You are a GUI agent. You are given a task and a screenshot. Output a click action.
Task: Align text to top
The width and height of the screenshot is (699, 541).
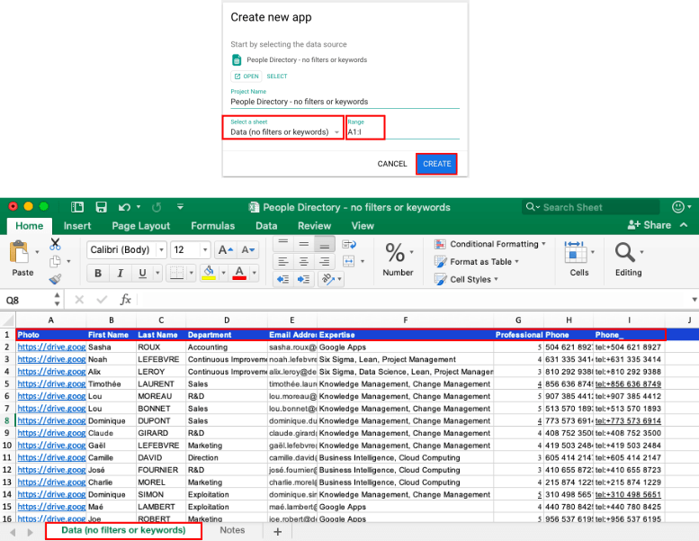[x=282, y=244]
